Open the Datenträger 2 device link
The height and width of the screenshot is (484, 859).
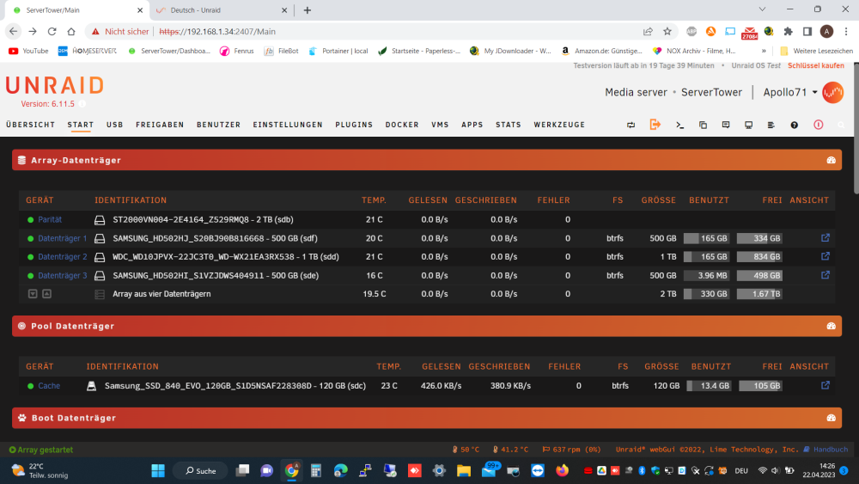click(x=63, y=257)
